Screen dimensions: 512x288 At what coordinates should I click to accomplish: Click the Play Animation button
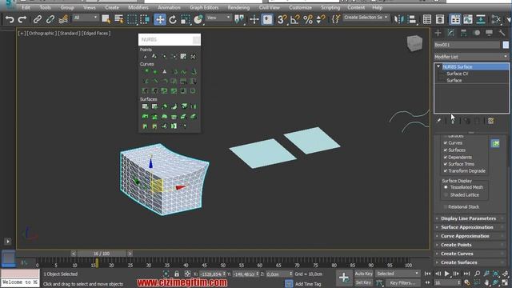click(x=447, y=274)
